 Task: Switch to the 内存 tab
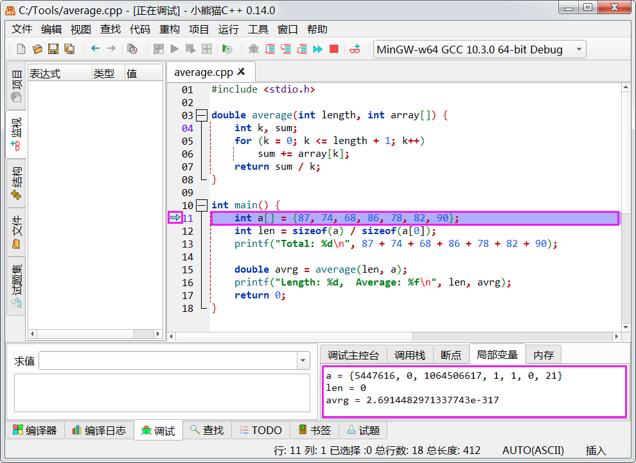click(543, 355)
